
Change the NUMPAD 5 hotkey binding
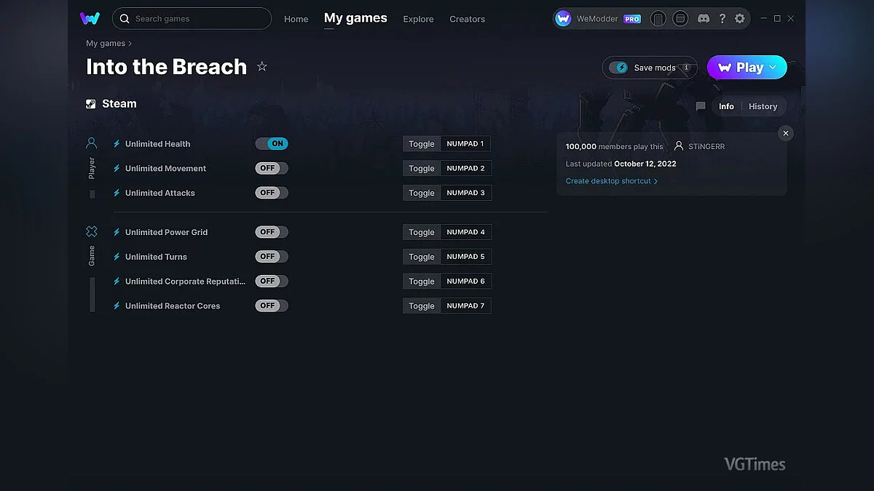click(x=466, y=257)
